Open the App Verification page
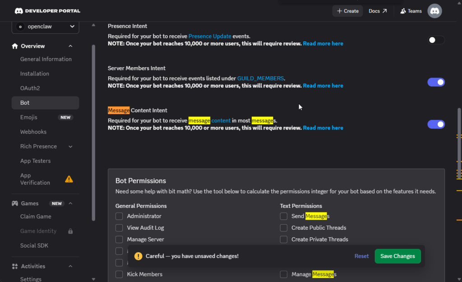 click(46, 179)
